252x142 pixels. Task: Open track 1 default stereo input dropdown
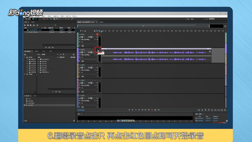click(x=88, y=40)
